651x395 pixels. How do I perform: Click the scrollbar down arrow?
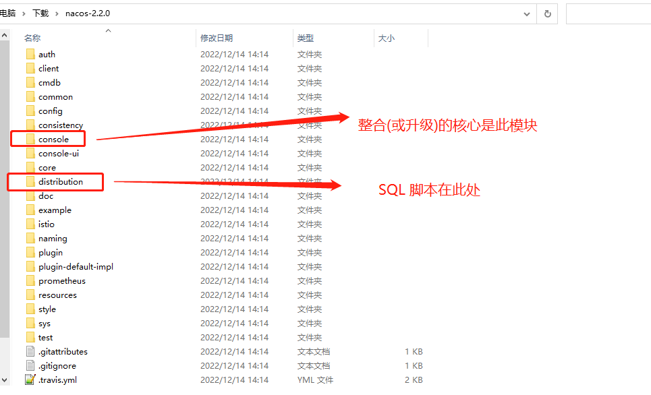click(x=5, y=379)
